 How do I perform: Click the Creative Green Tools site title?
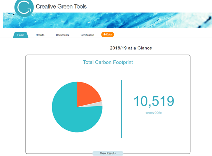pos(61,7)
